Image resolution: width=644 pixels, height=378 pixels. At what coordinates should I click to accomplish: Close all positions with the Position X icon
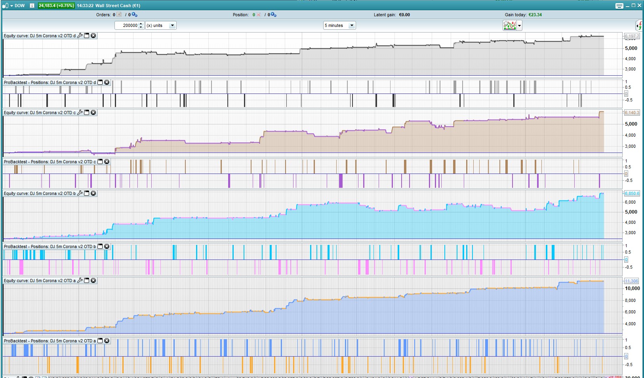click(259, 15)
